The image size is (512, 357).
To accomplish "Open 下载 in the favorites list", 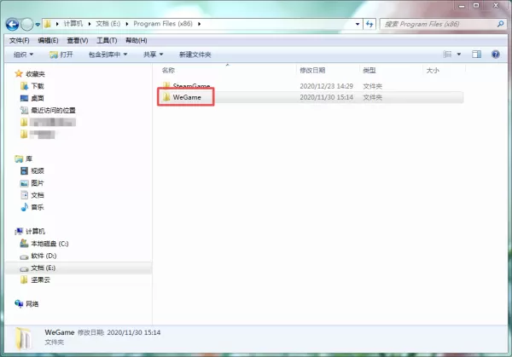I will (x=38, y=86).
